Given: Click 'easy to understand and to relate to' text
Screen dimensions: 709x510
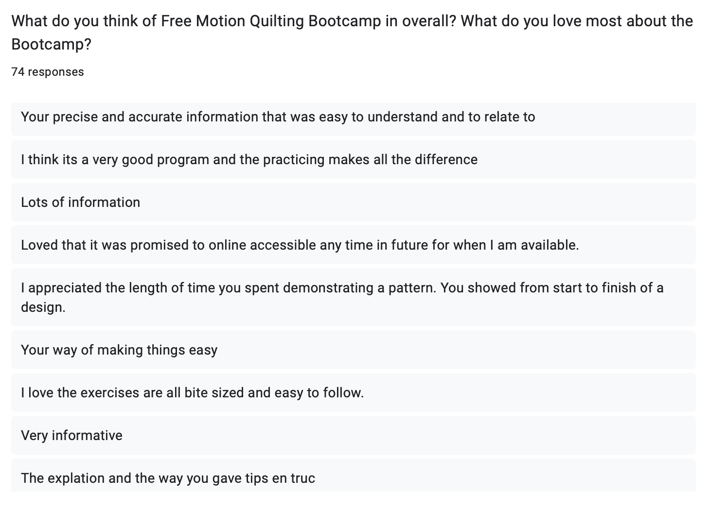Looking at the screenshot, I should tap(427, 117).
